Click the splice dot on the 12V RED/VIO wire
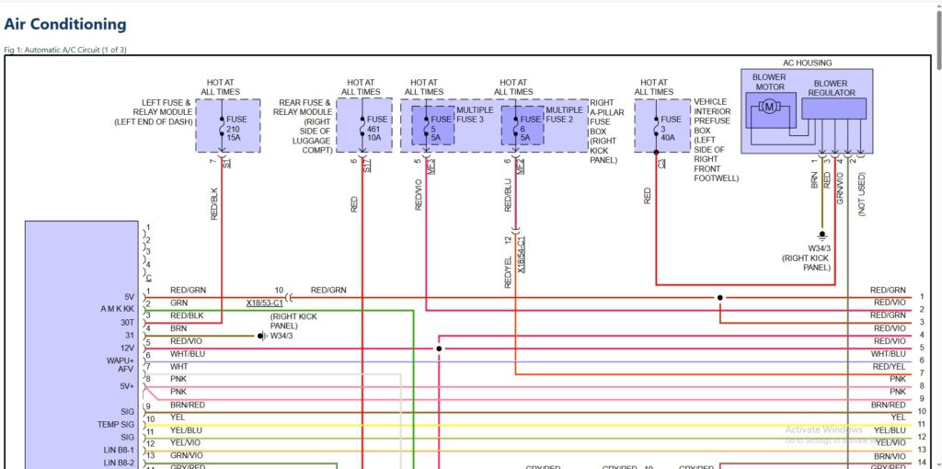The width and height of the screenshot is (942, 469). click(439, 349)
